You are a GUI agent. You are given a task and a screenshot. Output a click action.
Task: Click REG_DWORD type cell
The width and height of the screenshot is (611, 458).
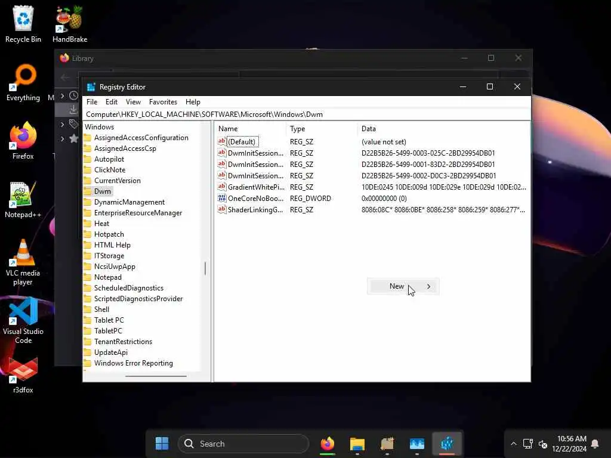(310, 198)
